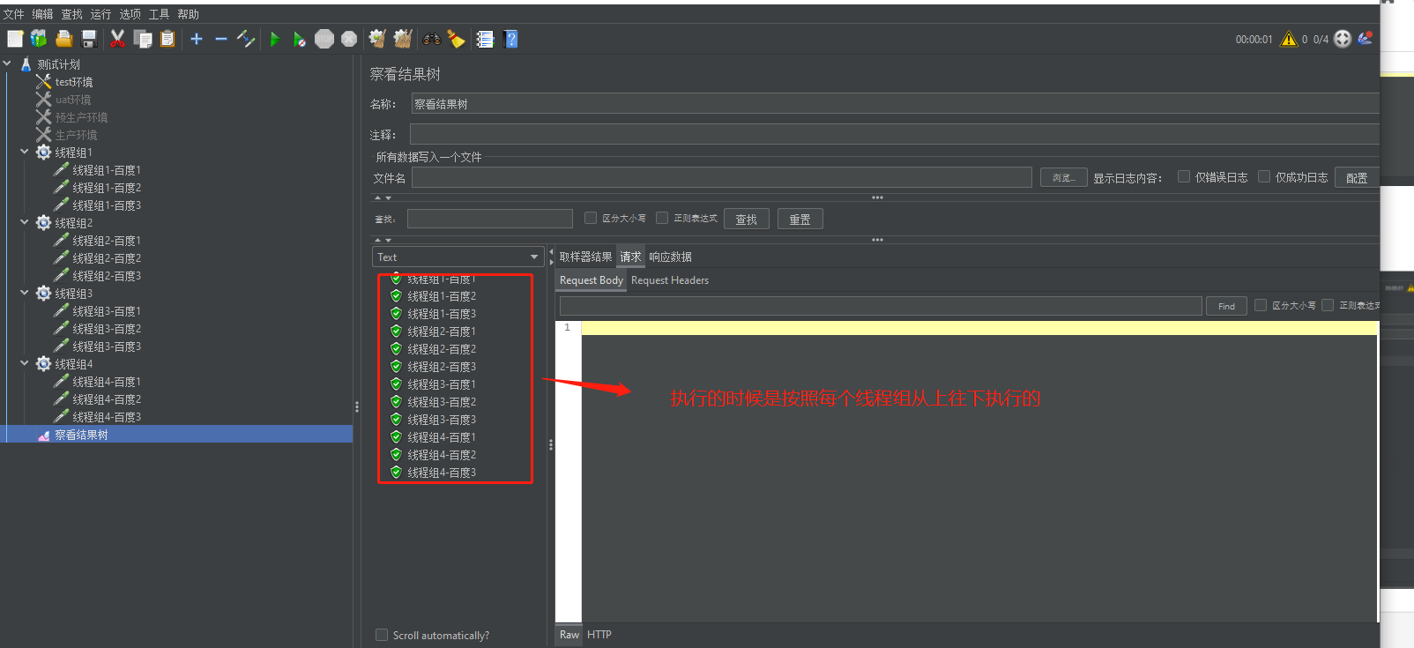Click the Clear single broom-gear icon
This screenshot has height=648, width=1414.
tap(377, 39)
